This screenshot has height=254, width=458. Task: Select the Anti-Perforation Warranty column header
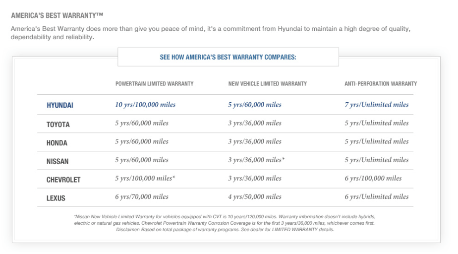tap(381, 84)
